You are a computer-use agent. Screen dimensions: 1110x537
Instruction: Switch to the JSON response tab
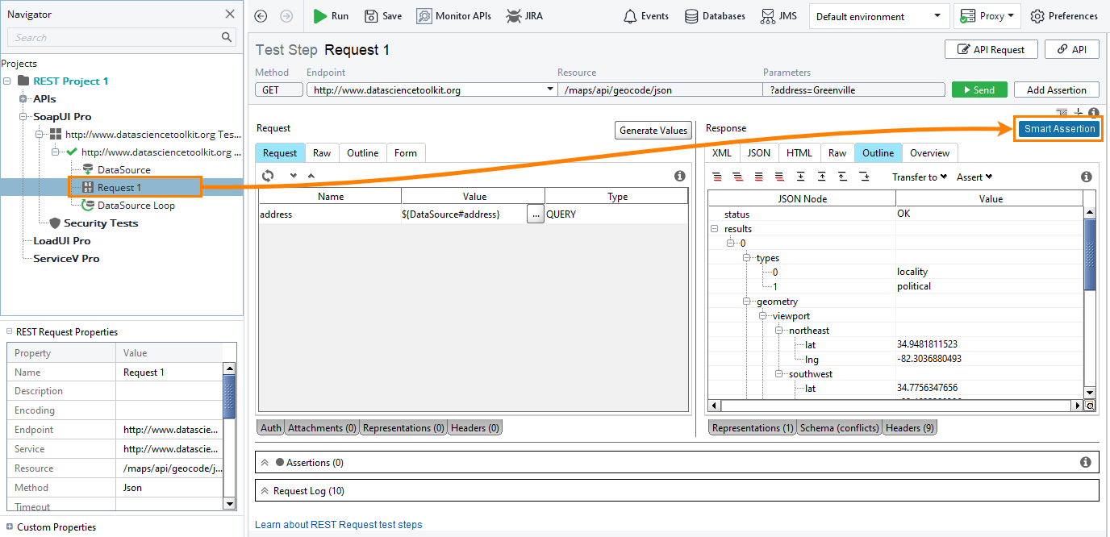(758, 153)
